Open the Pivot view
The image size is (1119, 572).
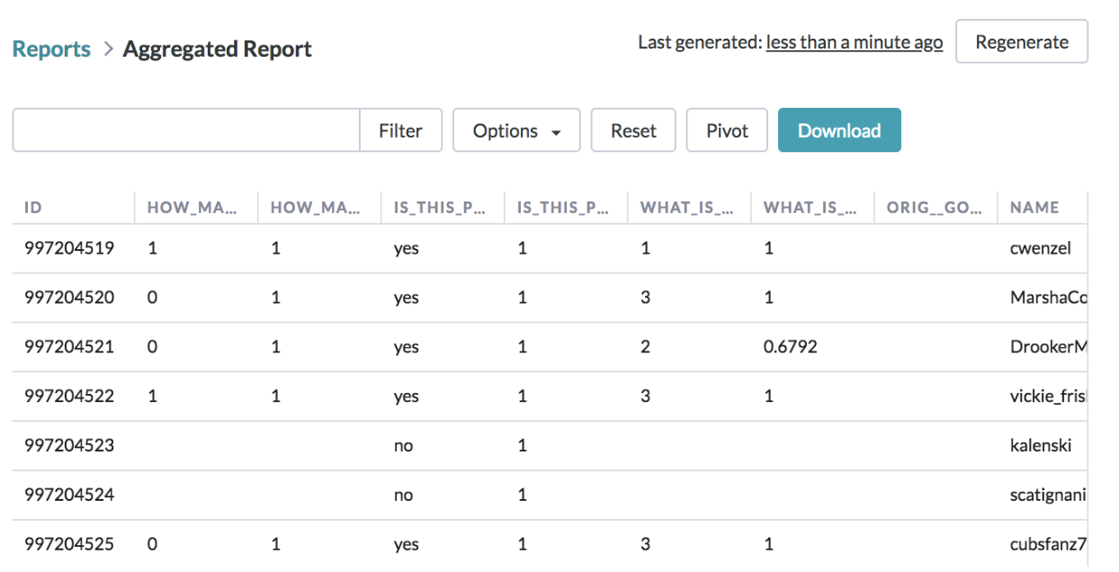click(x=727, y=130)
